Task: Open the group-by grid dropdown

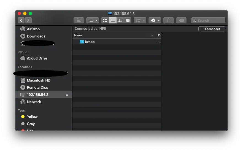Action: point(140,20)
